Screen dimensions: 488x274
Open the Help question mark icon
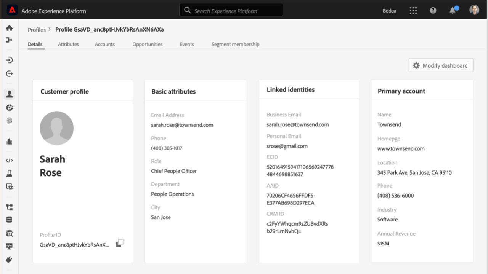tap(433, 11)
